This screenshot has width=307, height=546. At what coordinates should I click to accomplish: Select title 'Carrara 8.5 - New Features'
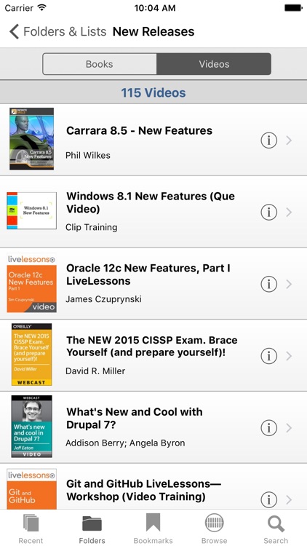139,130
